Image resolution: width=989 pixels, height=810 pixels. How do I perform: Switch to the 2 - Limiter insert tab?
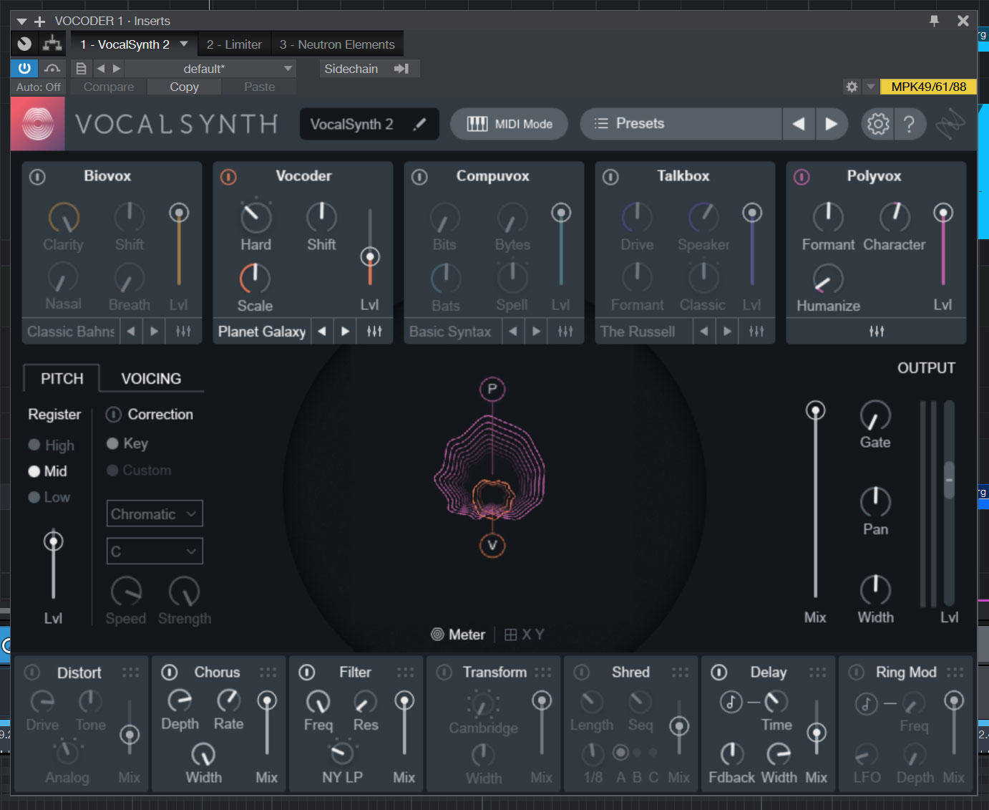click(234, 44)
